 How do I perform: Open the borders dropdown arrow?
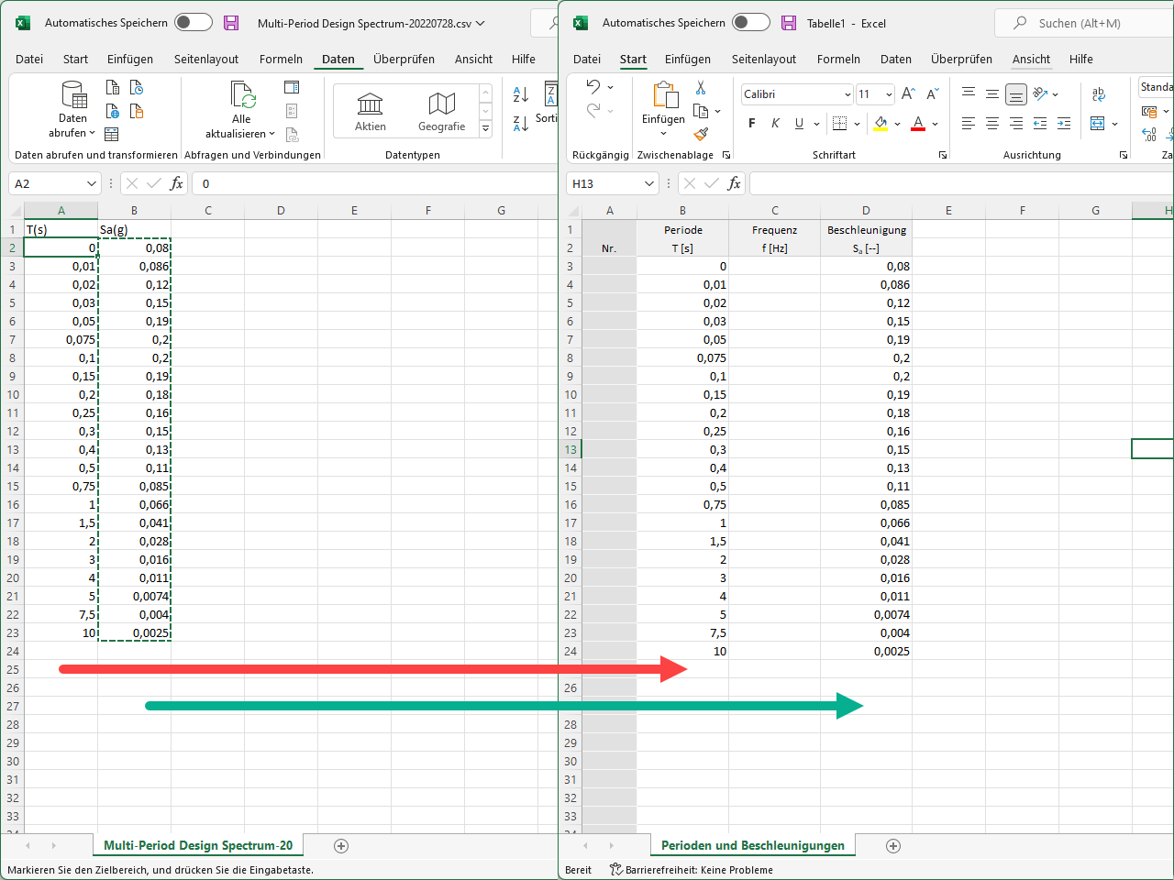(x=857, y=124)
